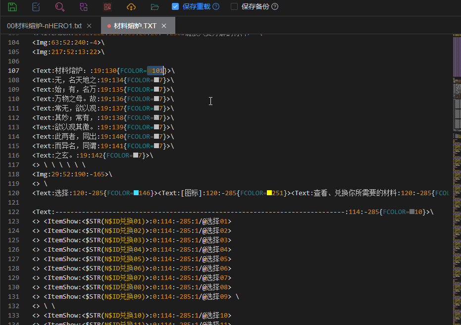The height and width of the screenshot is (325, 461).
Task: Click the text 始;有,名万 on line 109
Action: 76,89
